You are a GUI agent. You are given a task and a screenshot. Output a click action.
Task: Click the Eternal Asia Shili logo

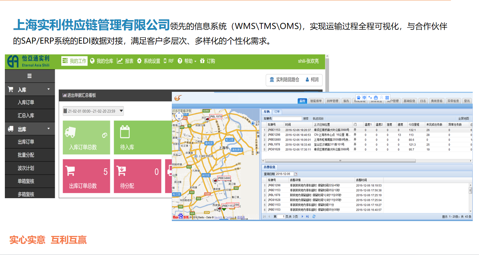[29, 61]
